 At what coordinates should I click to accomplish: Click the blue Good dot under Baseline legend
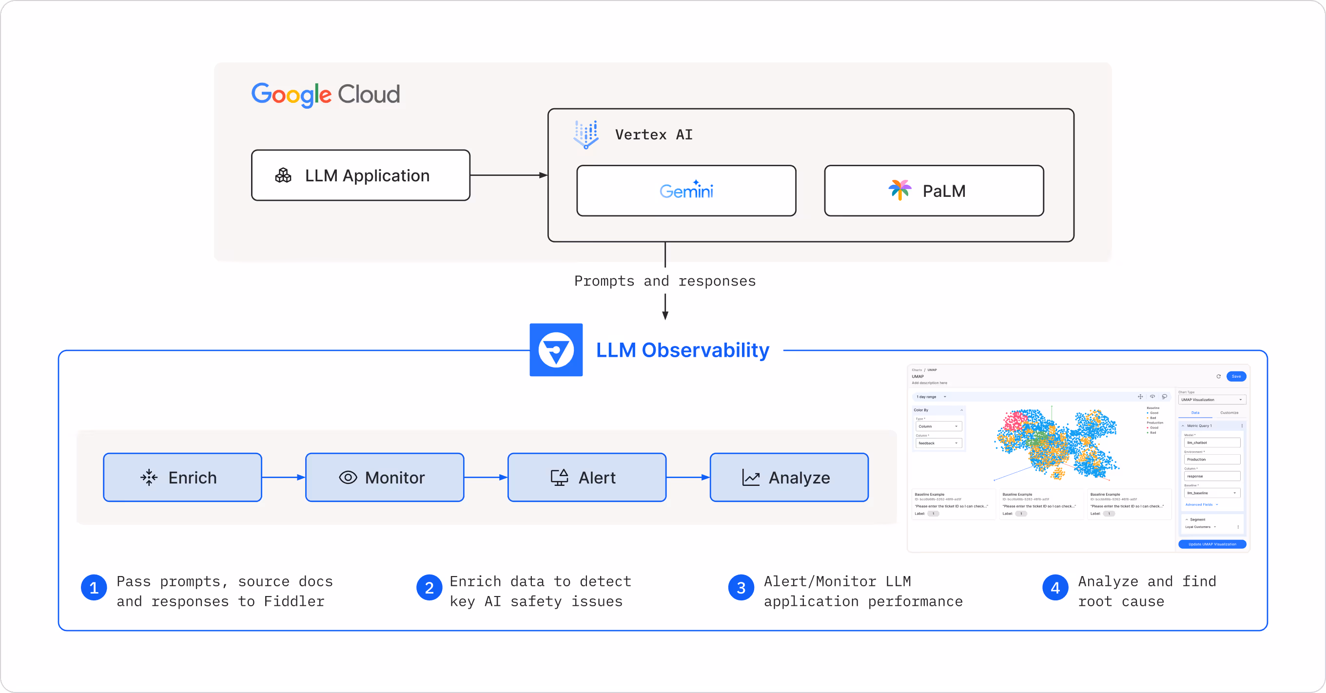click(x=1148, y=413)
